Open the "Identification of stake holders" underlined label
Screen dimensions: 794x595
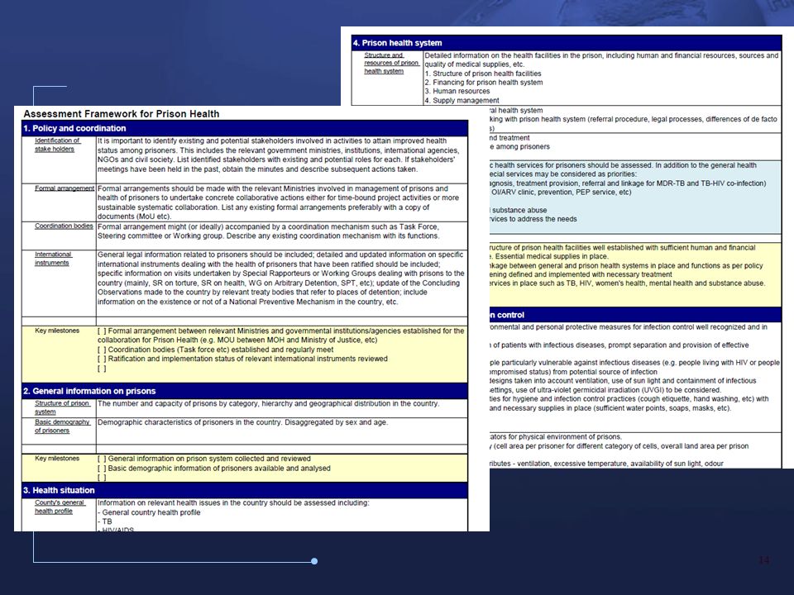click(57, 145)
